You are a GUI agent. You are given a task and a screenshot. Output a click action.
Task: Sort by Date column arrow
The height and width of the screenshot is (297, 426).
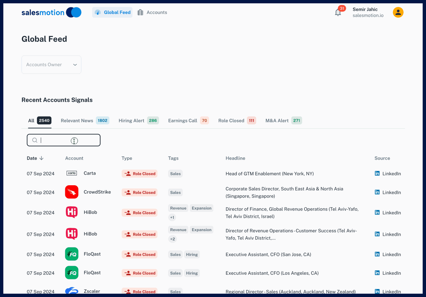tap(42, 158)
